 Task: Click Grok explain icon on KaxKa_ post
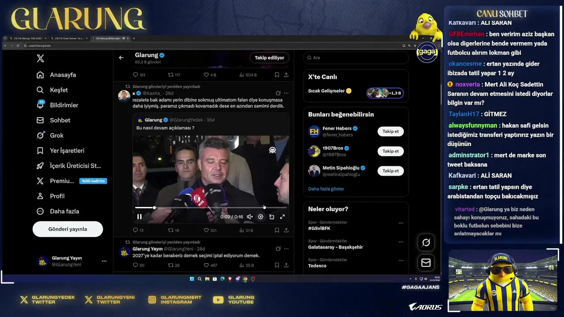click(278, 93)
